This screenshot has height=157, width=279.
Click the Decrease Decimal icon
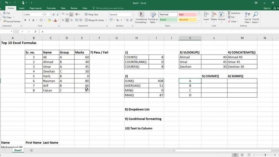[x=131, y=20]
